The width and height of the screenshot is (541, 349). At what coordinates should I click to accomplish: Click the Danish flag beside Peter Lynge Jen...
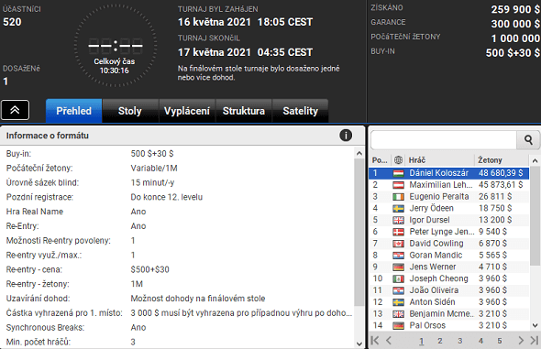tap(398, 232)
